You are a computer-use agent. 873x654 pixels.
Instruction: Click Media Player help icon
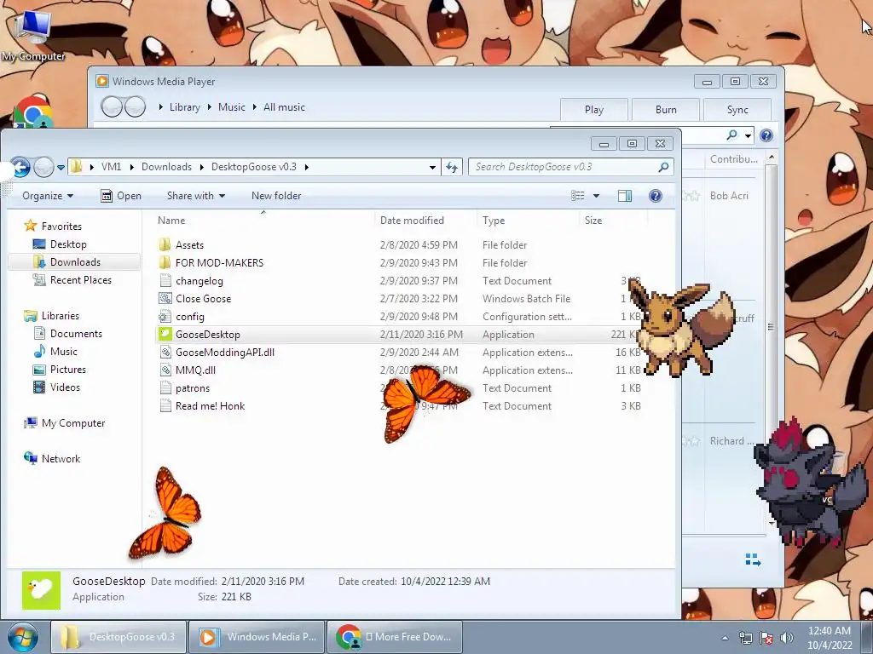click(x=766, y=135)
